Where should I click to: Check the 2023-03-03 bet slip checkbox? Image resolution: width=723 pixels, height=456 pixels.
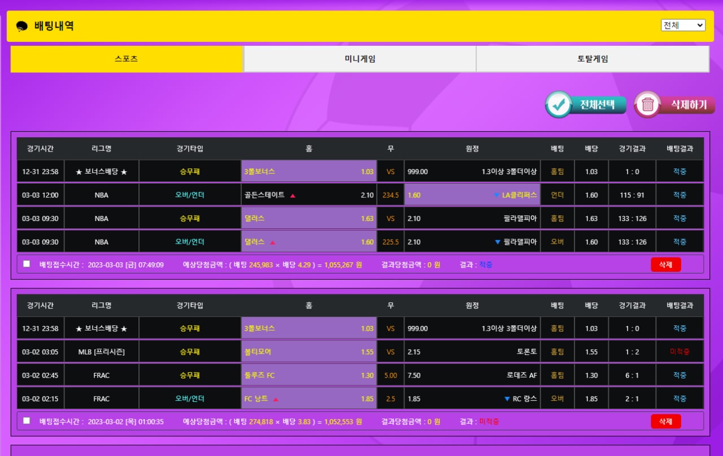[27, 263]
